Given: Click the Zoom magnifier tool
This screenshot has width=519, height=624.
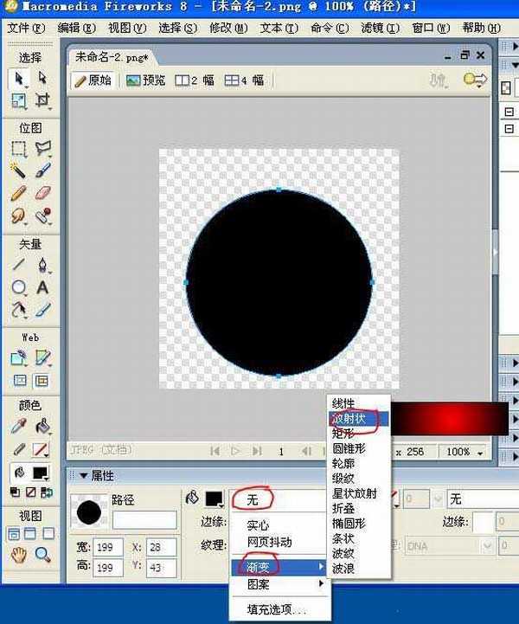Looking at the screenshot, I should (x=42, y=554).
